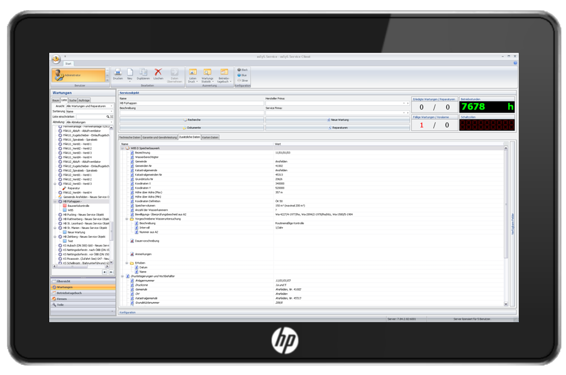Click the Duplizieren icon in ribbon

(143, 72)
